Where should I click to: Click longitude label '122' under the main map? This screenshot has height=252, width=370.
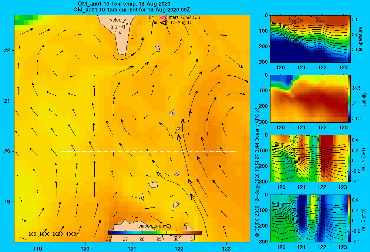[179, 249]
